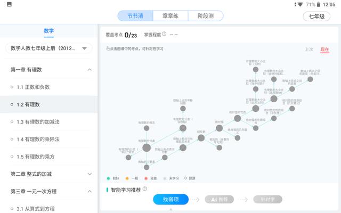Tap the grey 未学习 legend item

pyautogui.click(x=171, y=178)
